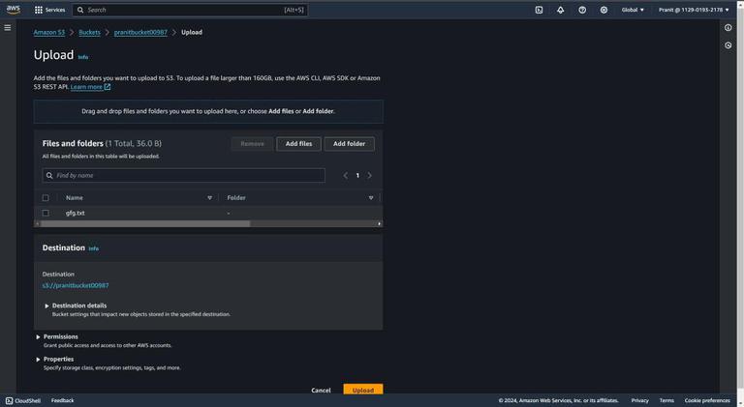This screenshot has height=407, width=744.
Task: Select all files with header checkbox
Action: pos(46,198)
